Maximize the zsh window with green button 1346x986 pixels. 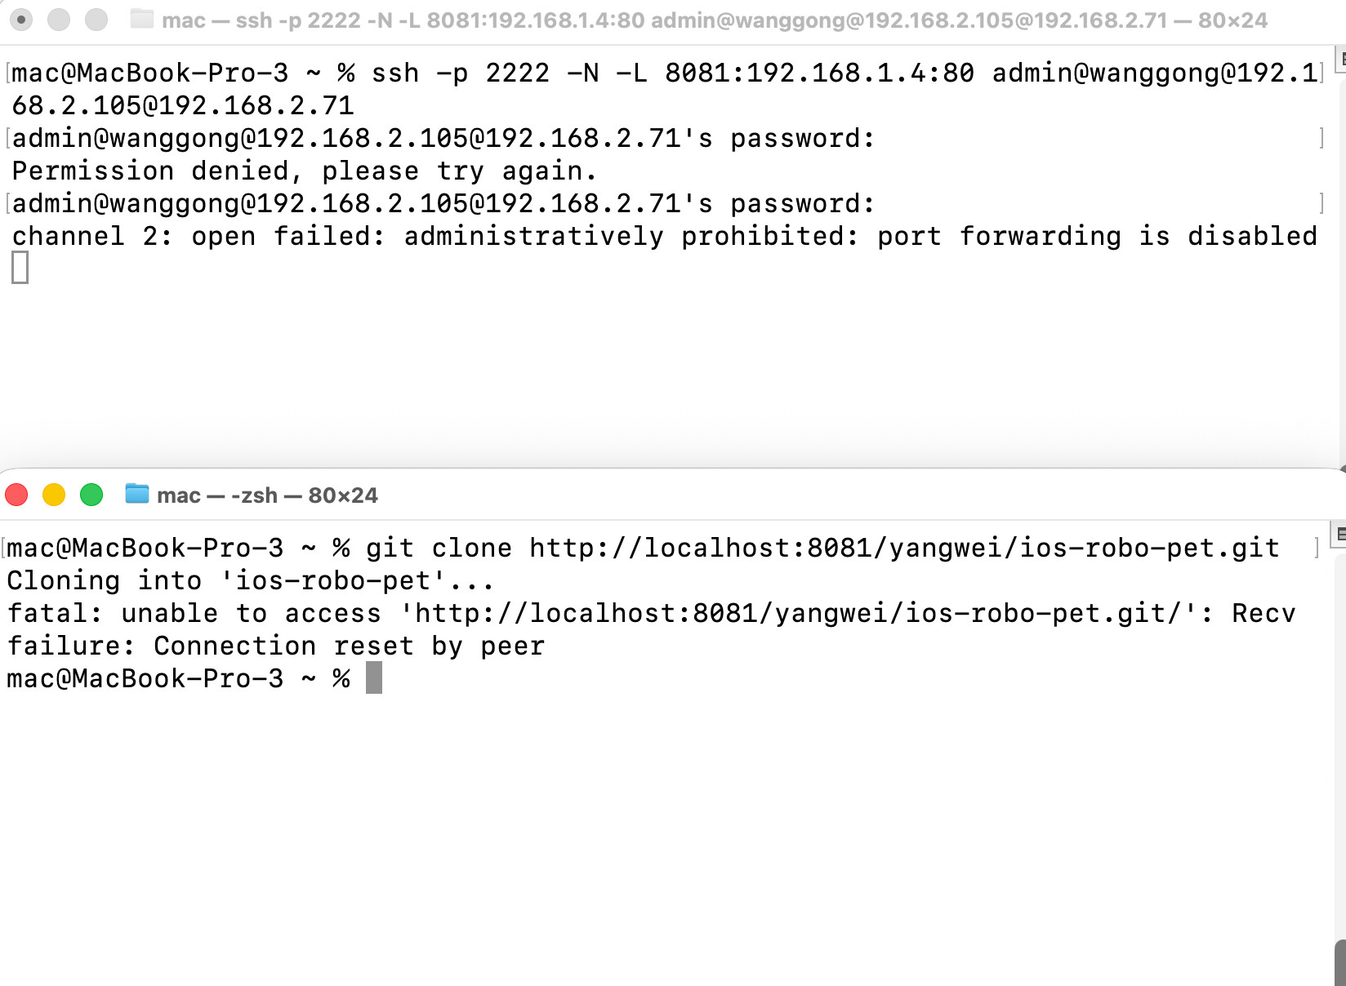pyautogui.click(x=91, y=495)
